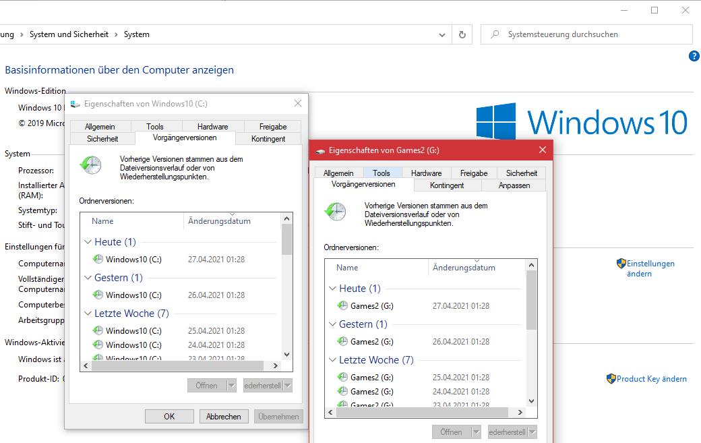Click scroll down arrow in Games2 list

click(531, 401)
